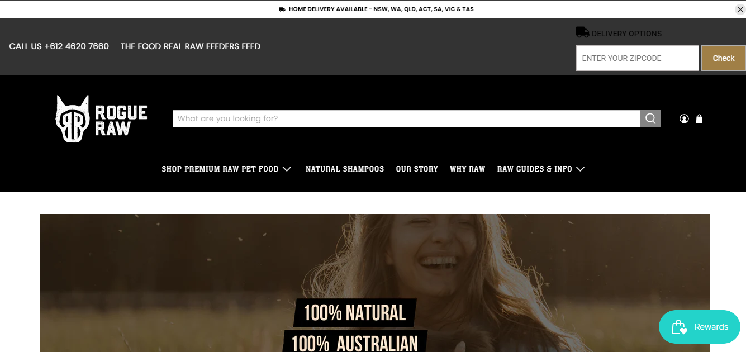Click 'The Food Real Raw Feeders Feed' text

[191, 46]
